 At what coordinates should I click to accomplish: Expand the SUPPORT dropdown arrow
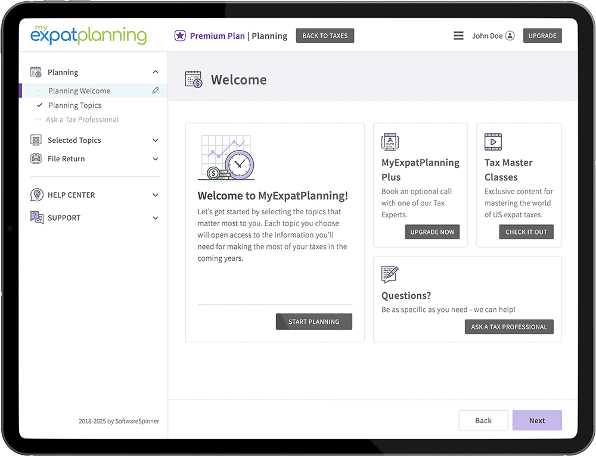156,218
